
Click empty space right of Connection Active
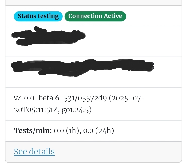[153, 16]
